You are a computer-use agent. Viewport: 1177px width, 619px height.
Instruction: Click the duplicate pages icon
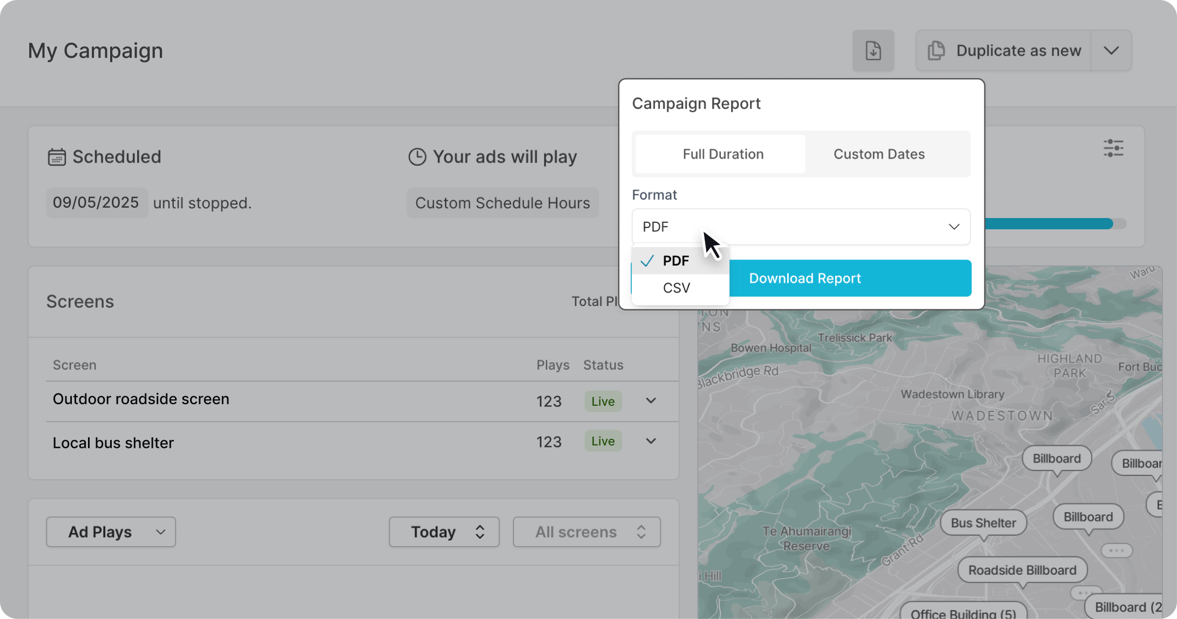coord(936,51)
